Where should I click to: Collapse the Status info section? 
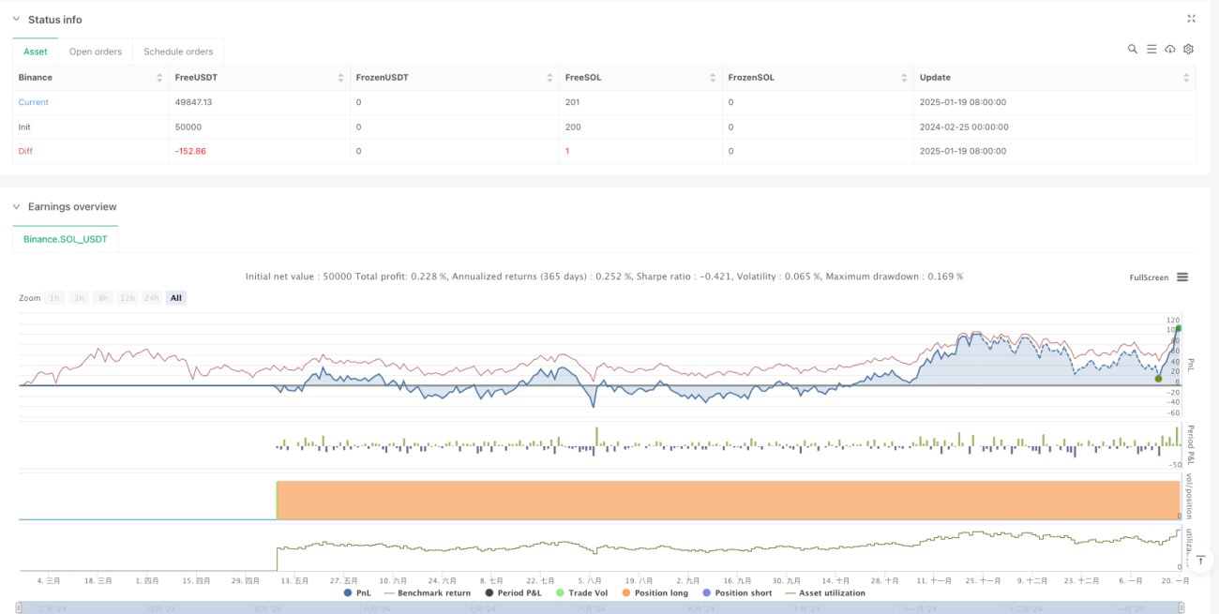(x=16, y=20)
